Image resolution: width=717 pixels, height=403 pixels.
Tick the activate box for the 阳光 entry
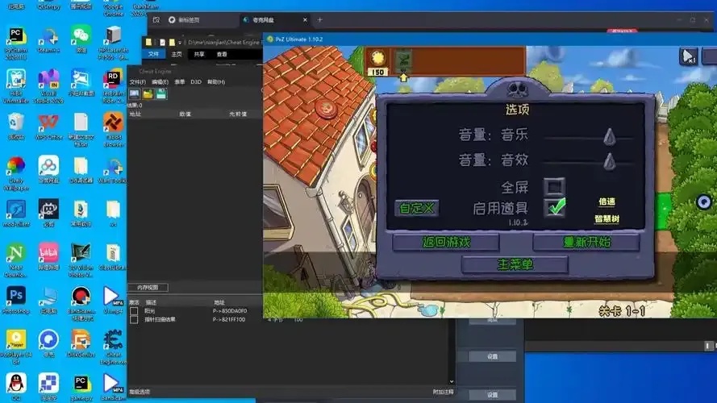134,311
